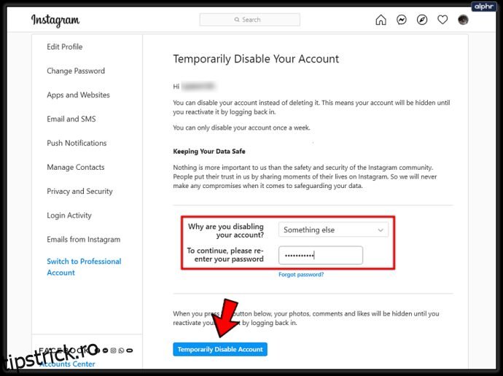503x376 pixels.
Task: Click Switch to Professional Account link
Action: click(84, 267)
